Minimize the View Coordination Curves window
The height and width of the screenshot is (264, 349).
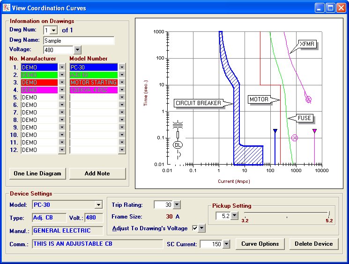(x=319, y=8)
